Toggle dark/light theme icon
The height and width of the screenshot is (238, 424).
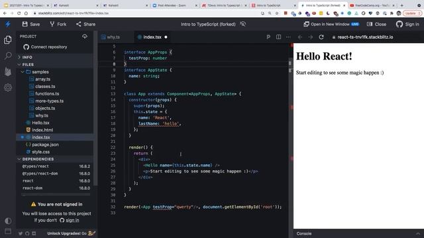click(x=8, y=221)
